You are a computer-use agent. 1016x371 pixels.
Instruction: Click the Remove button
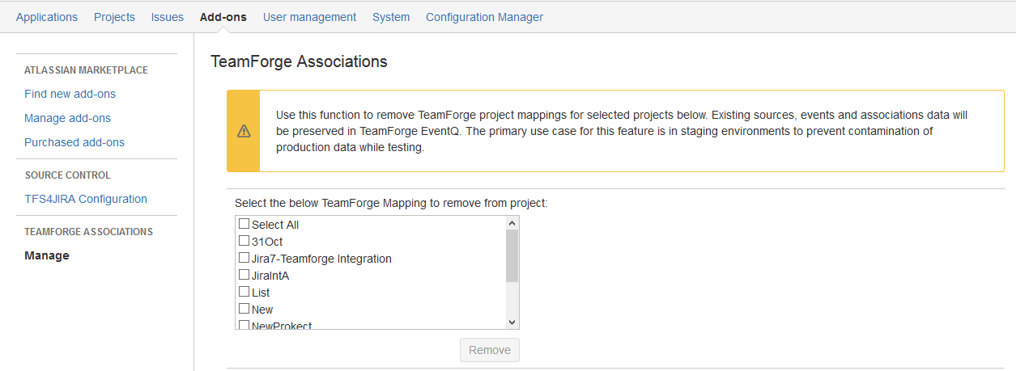point(490,350)
